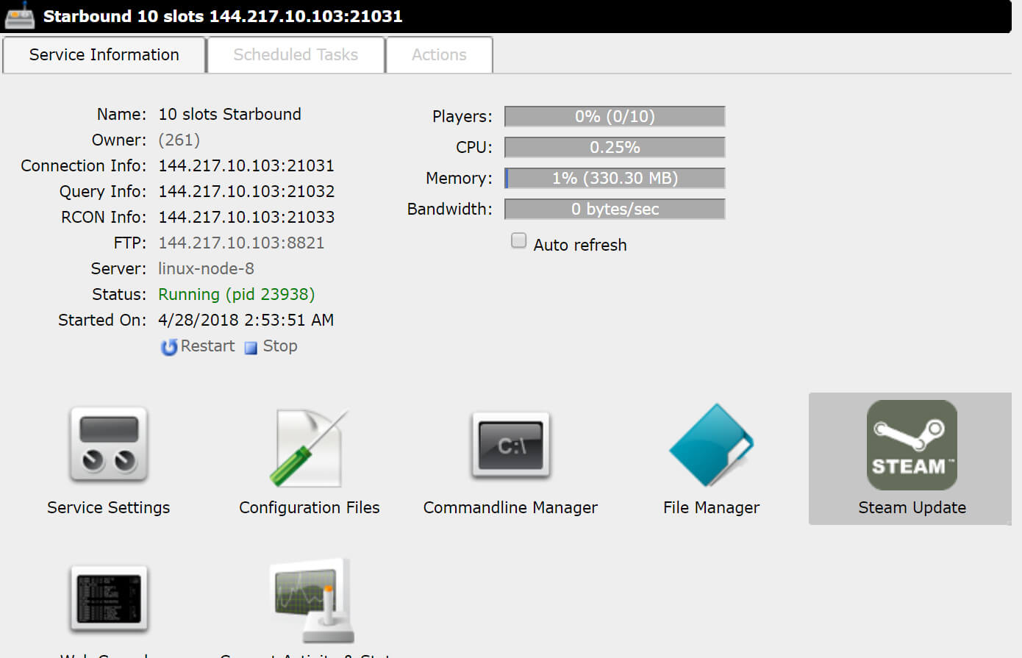Select RCON Info address ending 21033
This screenshot has width=1022, height=658.
pos(246,217)
